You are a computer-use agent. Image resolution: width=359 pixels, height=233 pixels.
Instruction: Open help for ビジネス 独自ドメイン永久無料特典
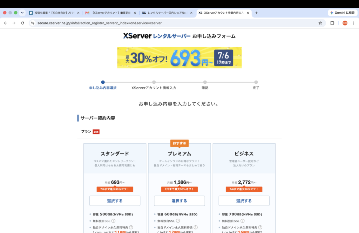pyautogui.click(x=260, y=227)
